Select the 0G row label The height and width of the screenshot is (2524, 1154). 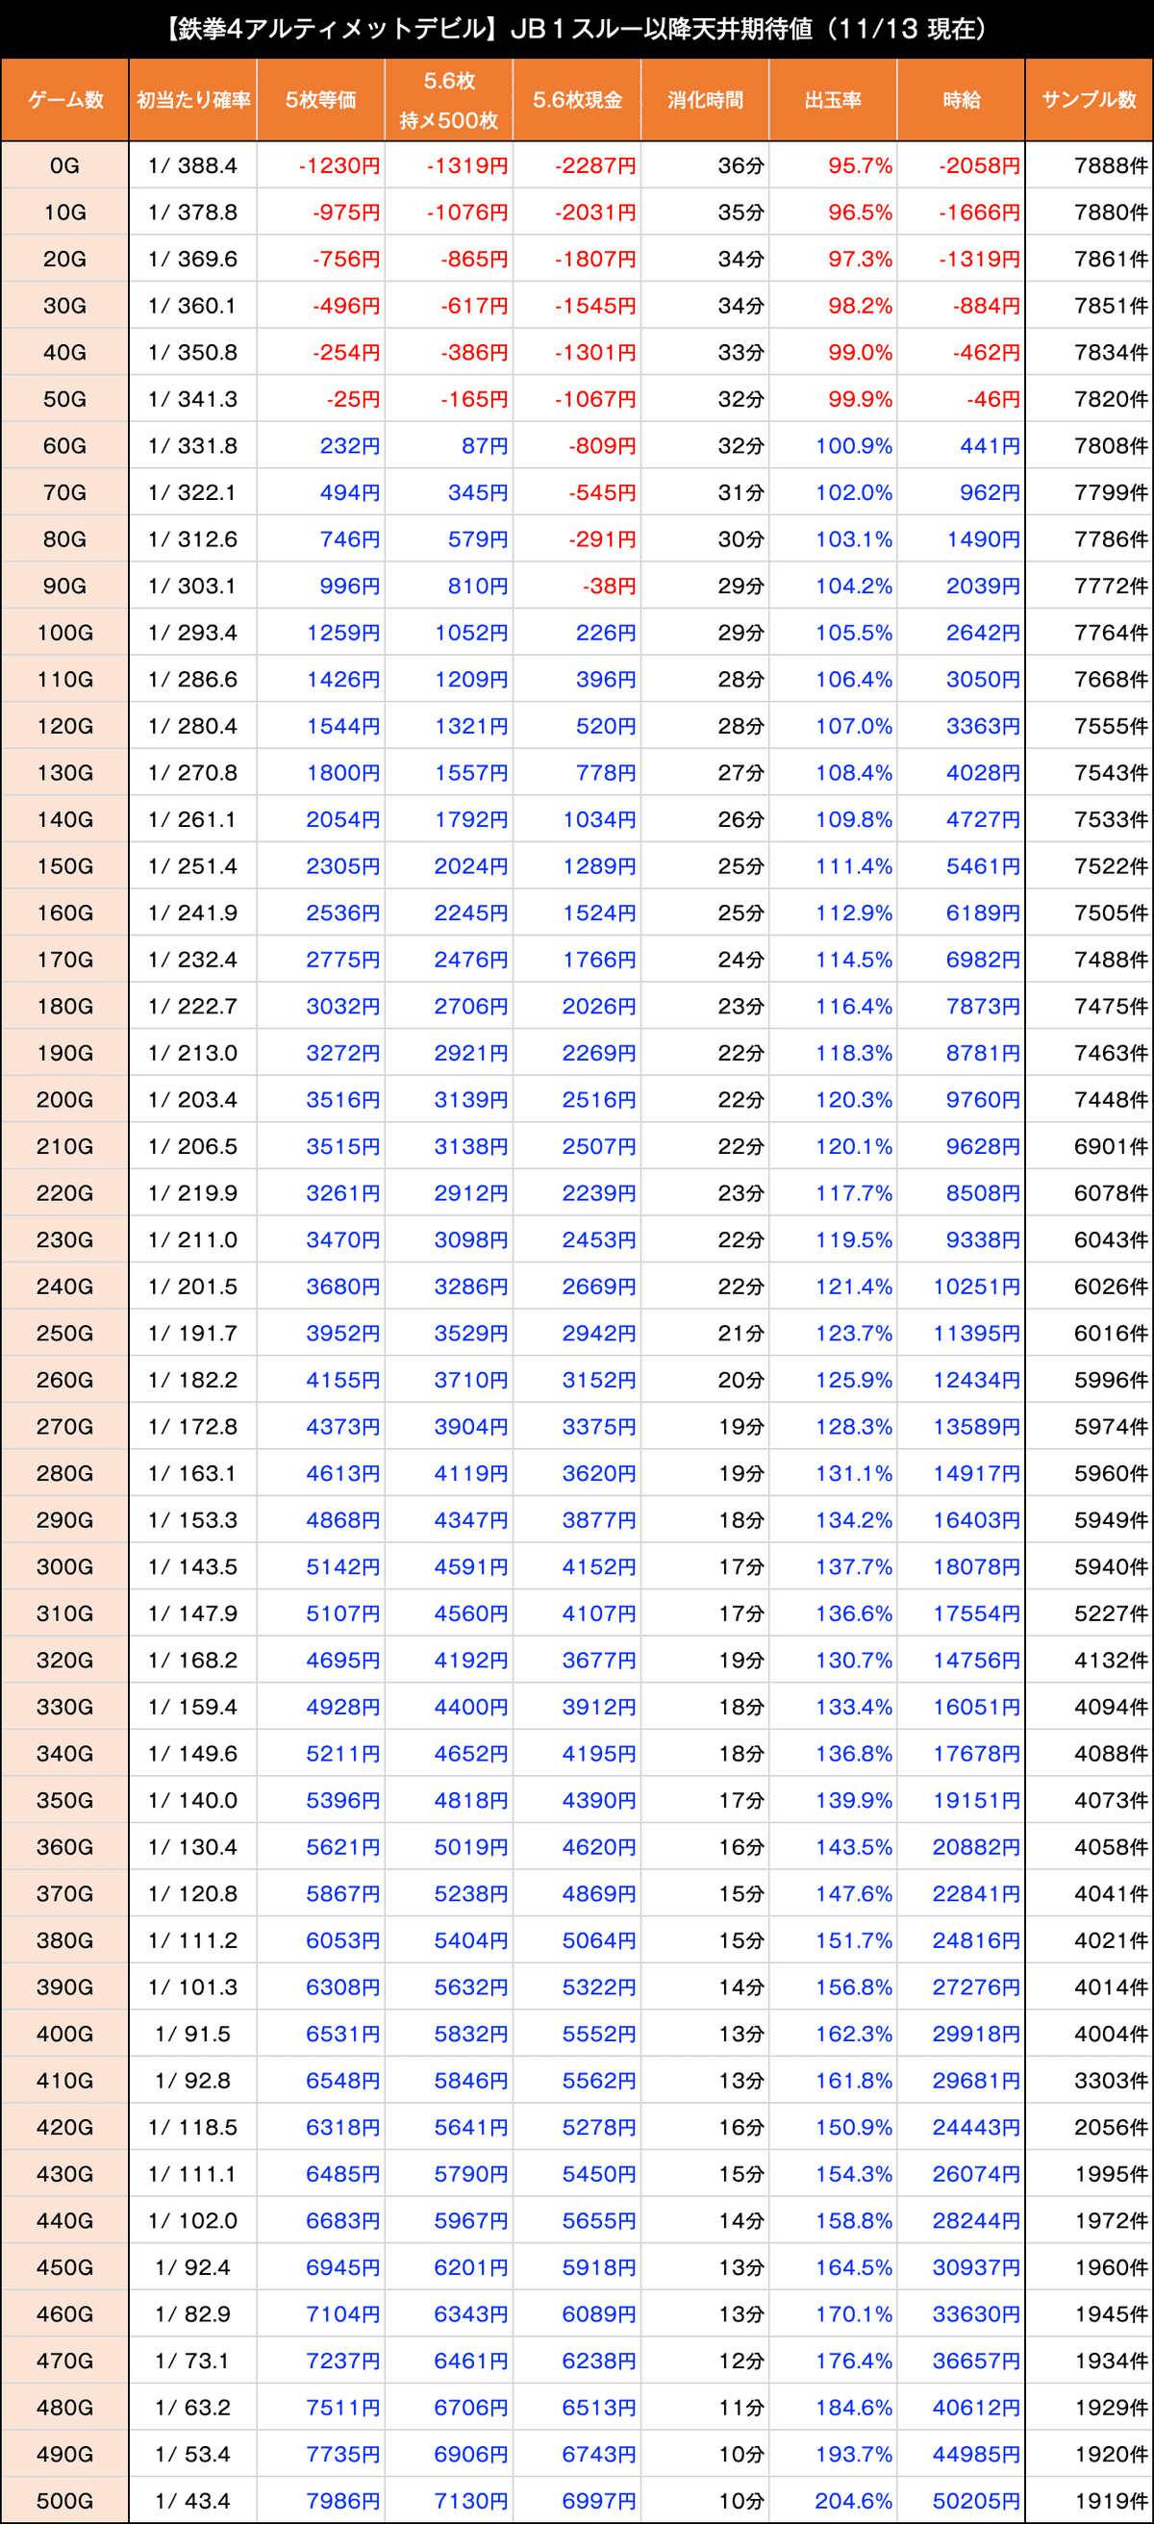[64, 165]
